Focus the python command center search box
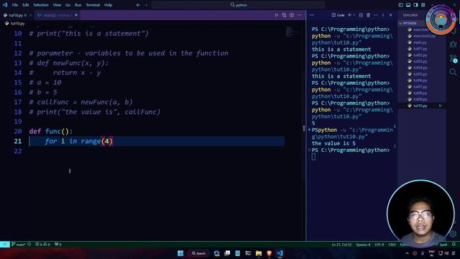460x259 pixels. pyautogui.click(x=239, y=5)
